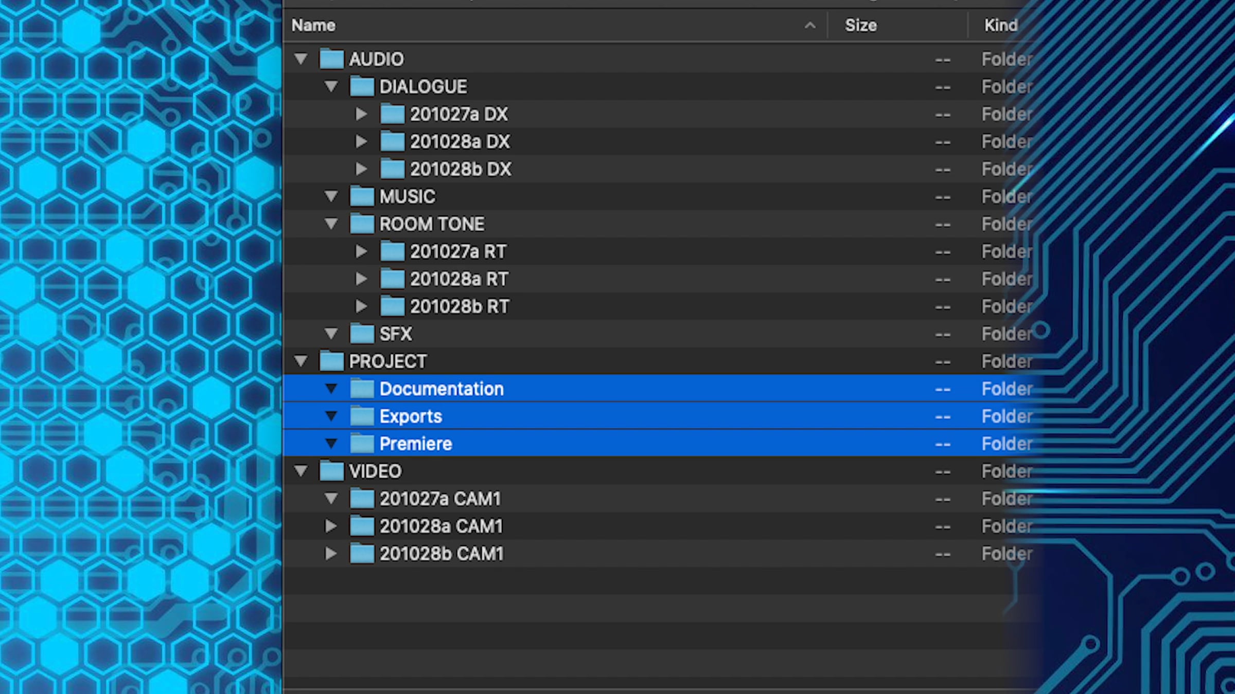Select the 201028a DX folder name
The image size is (1235, 694).
click(x=460, y=142)
